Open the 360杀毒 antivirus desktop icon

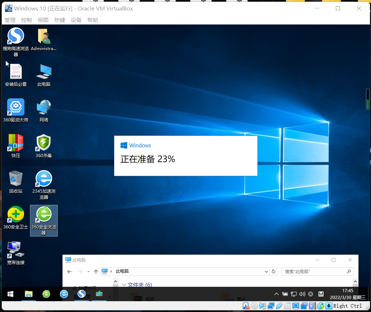pos(43,142)
